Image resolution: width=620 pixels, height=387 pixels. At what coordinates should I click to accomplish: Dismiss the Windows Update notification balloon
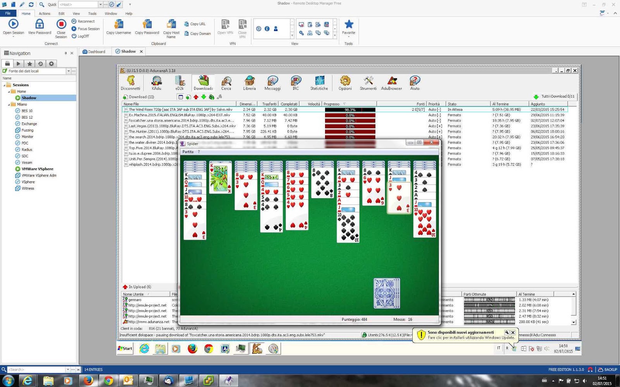pyautogui.click(x=513, y=332)
